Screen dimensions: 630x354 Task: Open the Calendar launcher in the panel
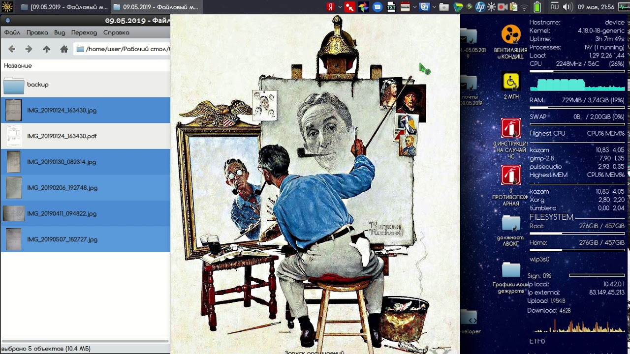pos(405,7)
